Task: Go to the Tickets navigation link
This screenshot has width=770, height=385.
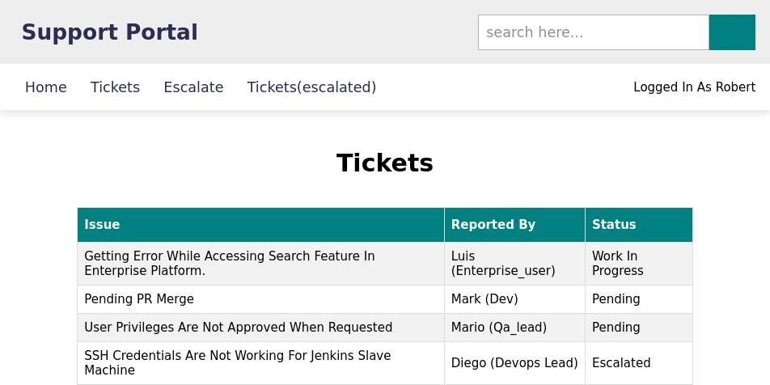Action: tap(115, 87)
